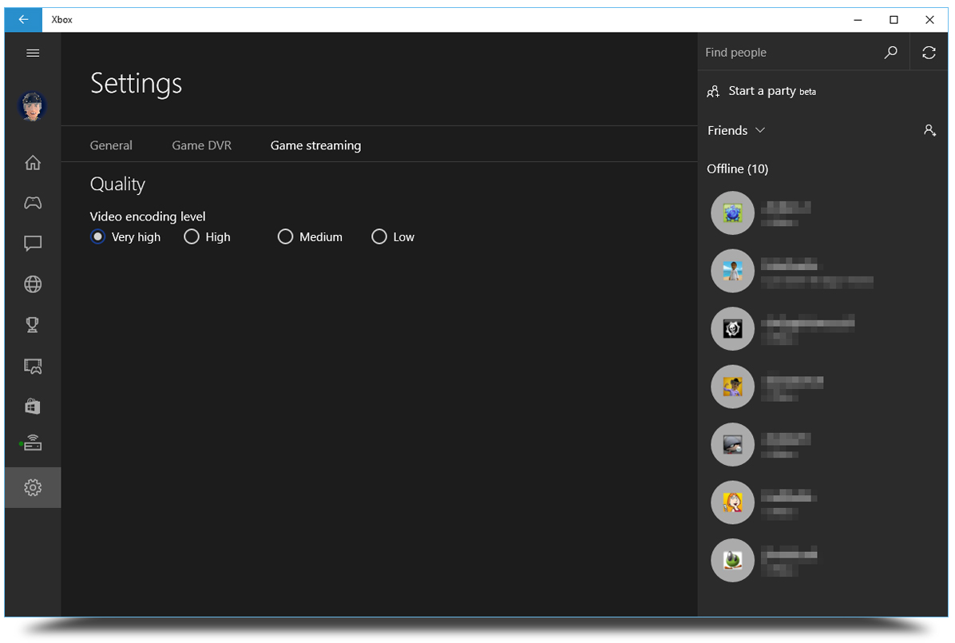Open friend with yellow purple-suit avatar
The height and width of the screenshot is (643, 955).
tap(733, 387)
